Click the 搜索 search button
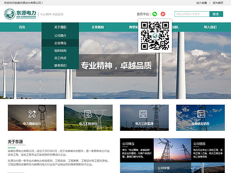Image resolution: width=231 pixels, height=173 pixels. [216, 14]
